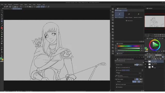Adjust Tolerance value stepper arrows
Viewport: 165px width, 93px height.
click(x=141, y=73)
